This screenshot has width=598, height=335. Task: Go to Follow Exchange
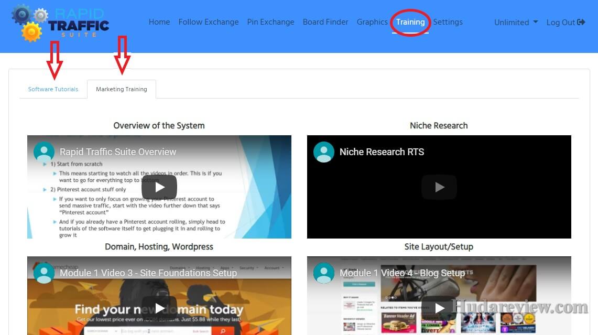[209, 22]
